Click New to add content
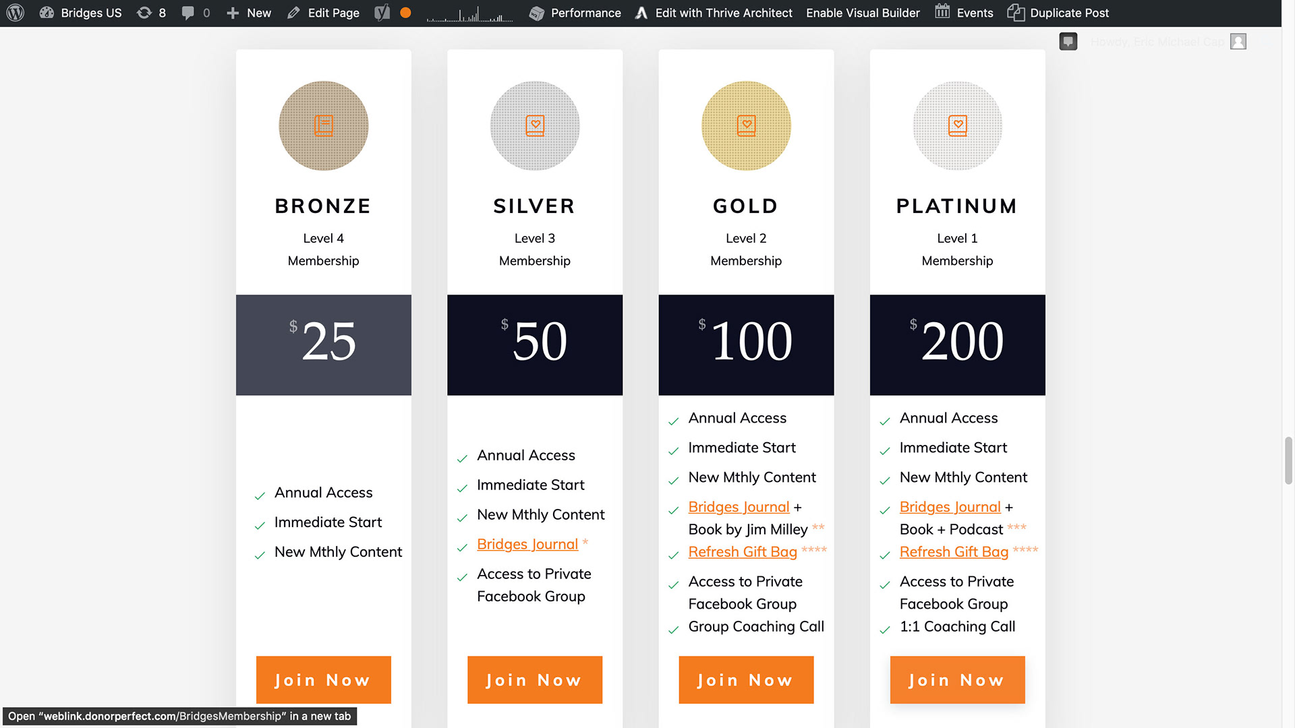Screen dimensions: 1295x728 point(248,13)
